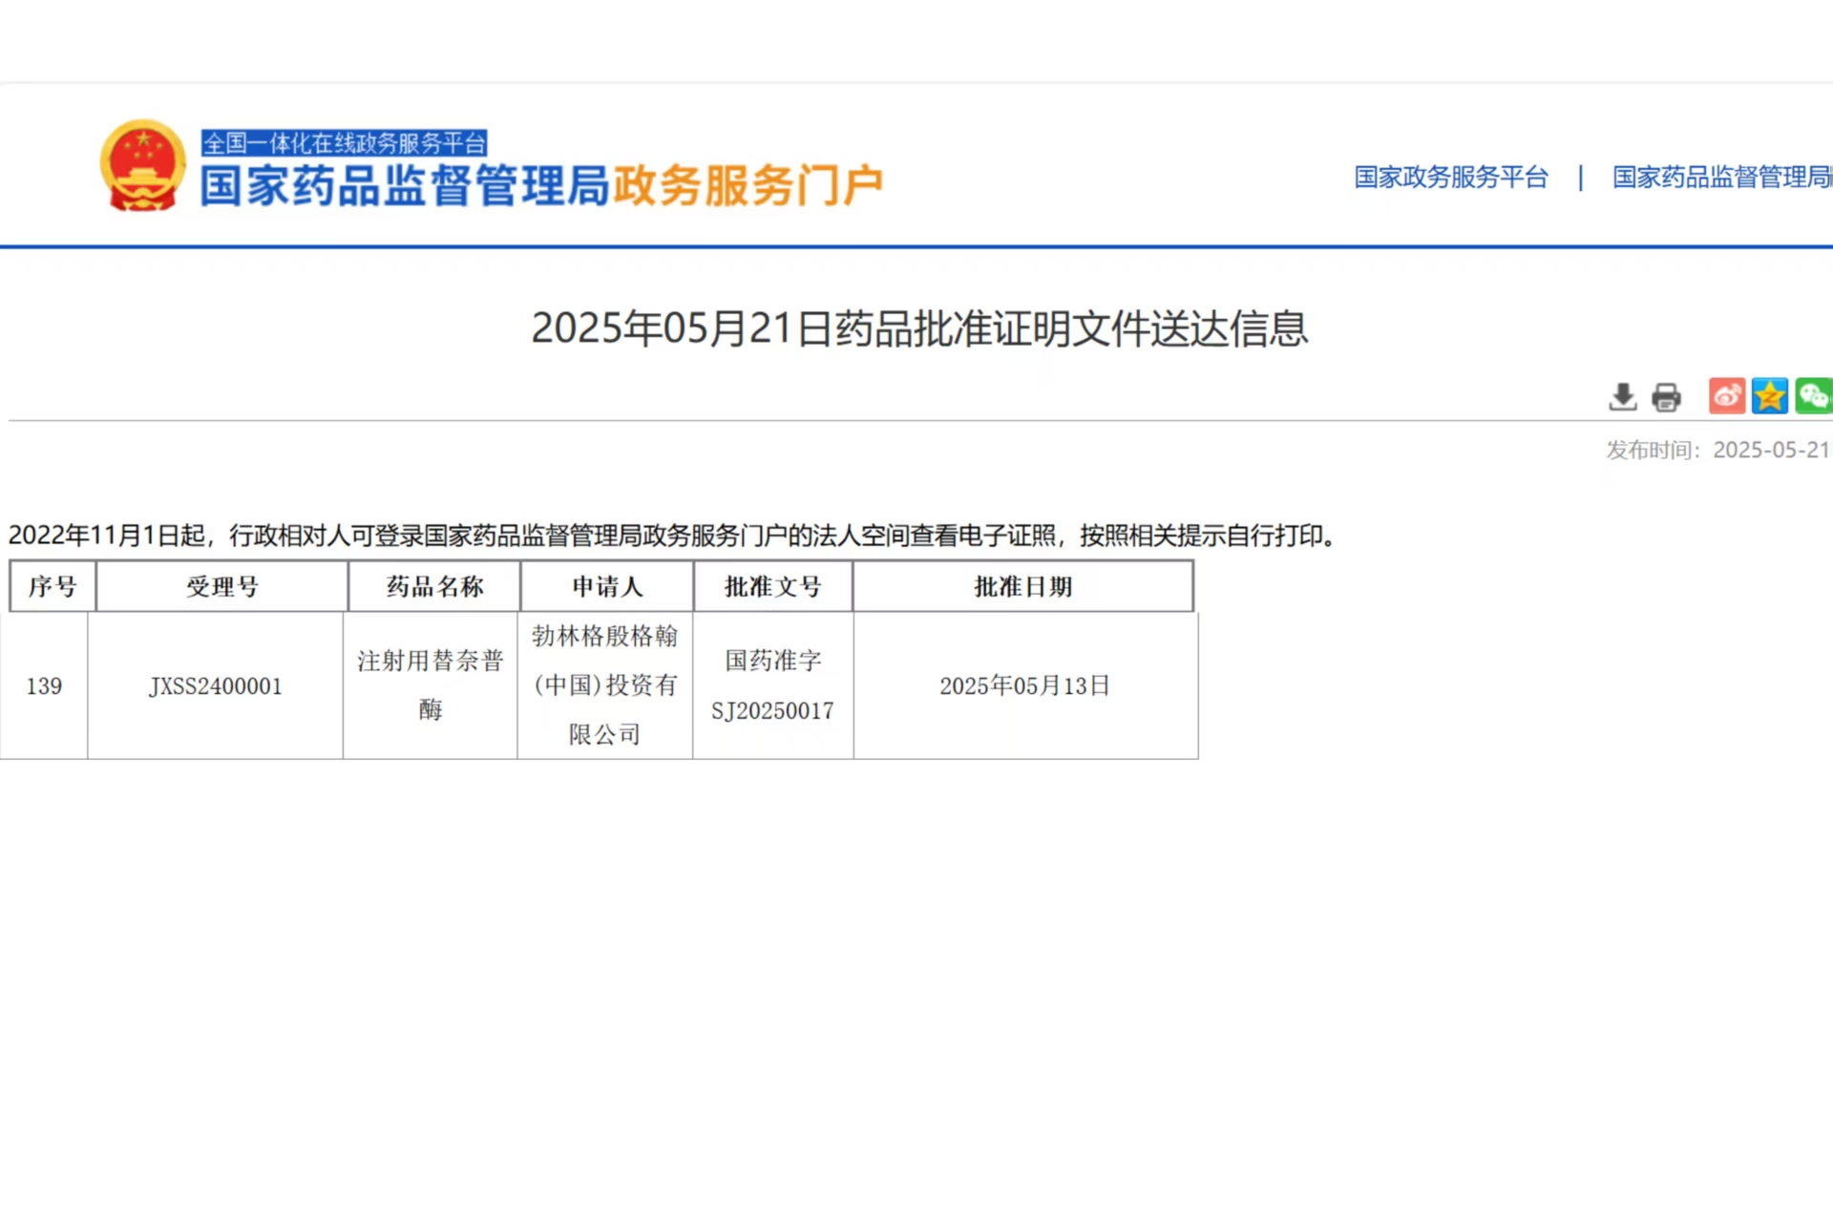Viewport: 1833px width, 1221px height.
Task: Click the notice paragraph starting 2022年11月1日起
Action: (x=674, y=536)
